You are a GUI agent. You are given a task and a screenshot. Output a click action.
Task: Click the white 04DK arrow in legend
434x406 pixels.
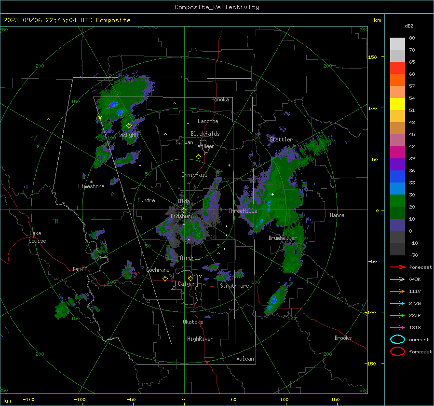click(397, 279)
